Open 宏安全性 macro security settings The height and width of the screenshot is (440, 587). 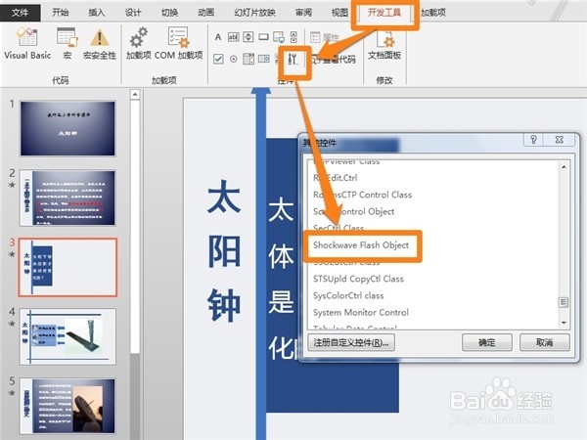click(x=99, y=43)
